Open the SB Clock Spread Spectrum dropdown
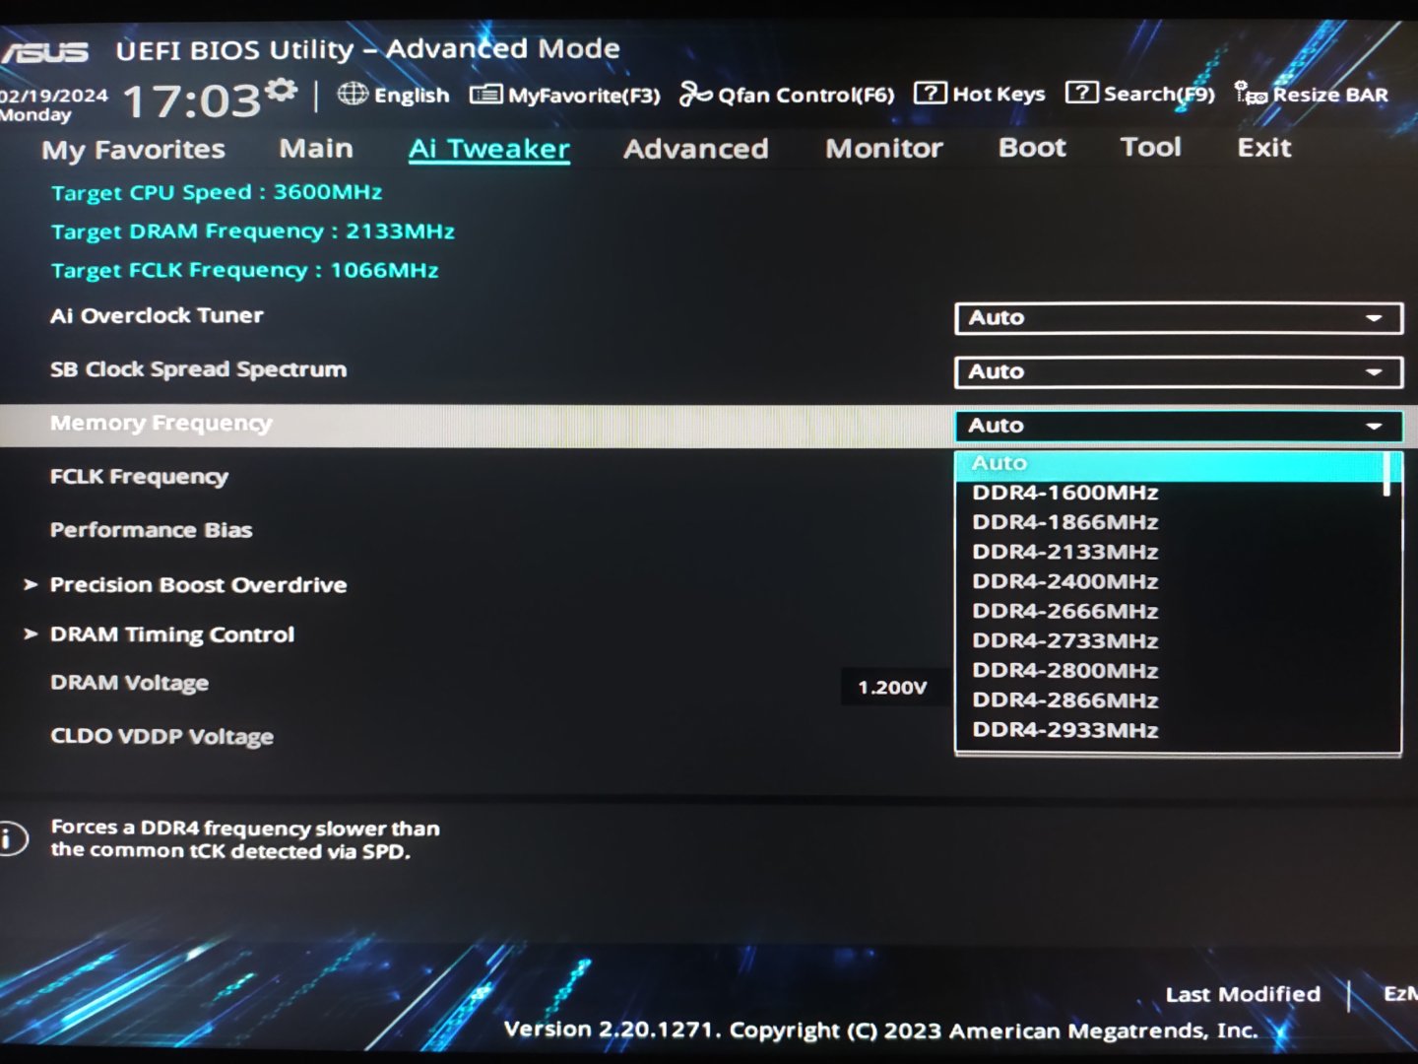The width and height of the screenshot is (1418, 1064). coord(1179,372)
